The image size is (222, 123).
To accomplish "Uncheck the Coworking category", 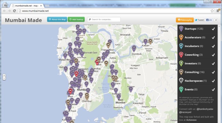I will click(x=213, y=55).
